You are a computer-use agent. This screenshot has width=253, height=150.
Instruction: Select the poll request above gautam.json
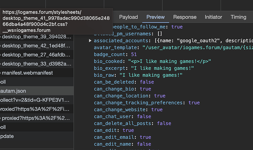pos(37,82)
